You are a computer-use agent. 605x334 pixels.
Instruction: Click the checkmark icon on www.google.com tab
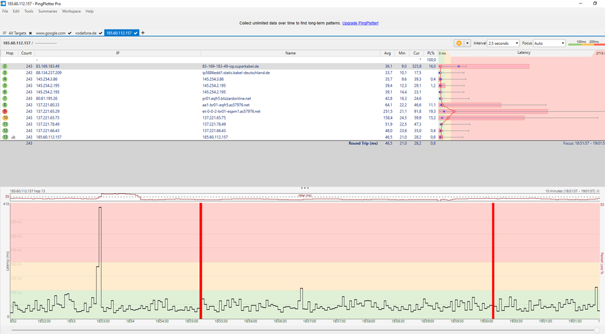(70, 33)
